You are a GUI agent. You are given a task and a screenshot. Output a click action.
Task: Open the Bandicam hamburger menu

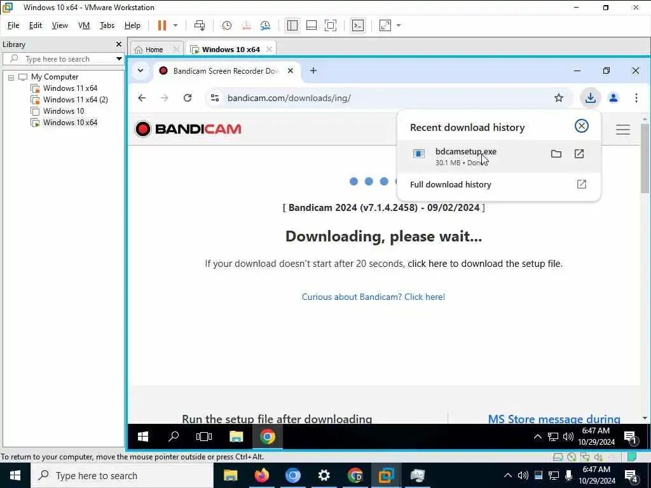(x=623, y=130)
